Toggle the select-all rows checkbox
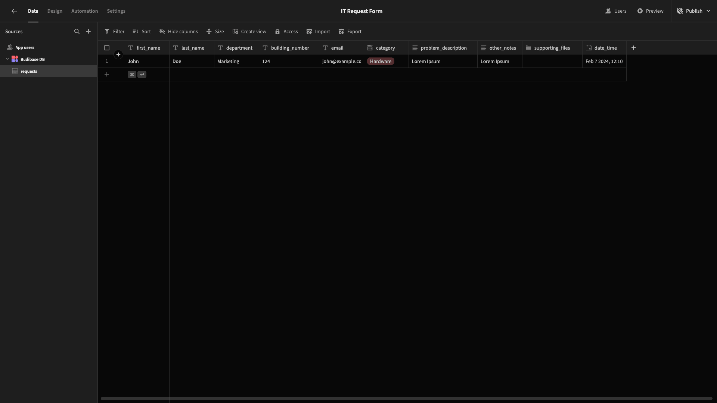 (107, 48)
